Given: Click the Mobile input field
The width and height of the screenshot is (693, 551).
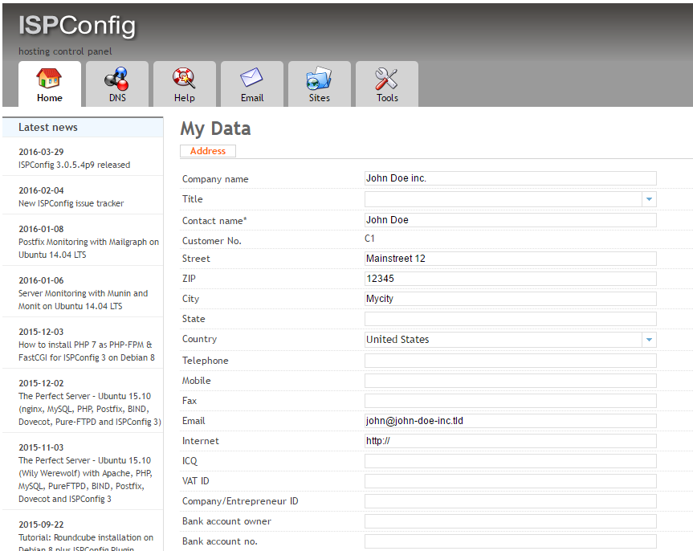Looking at the screenshot, I should coord(511,381).
